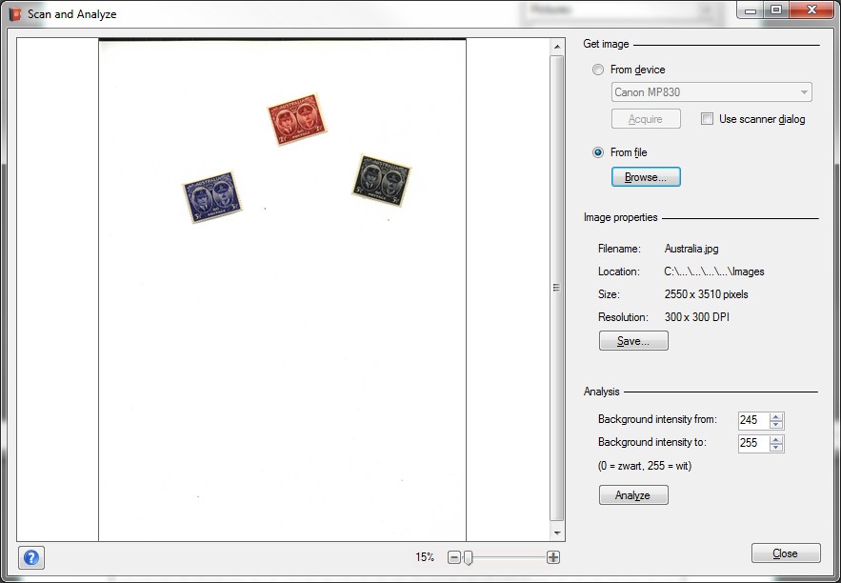Open the blue help question-mark icon

pos(31,558)
